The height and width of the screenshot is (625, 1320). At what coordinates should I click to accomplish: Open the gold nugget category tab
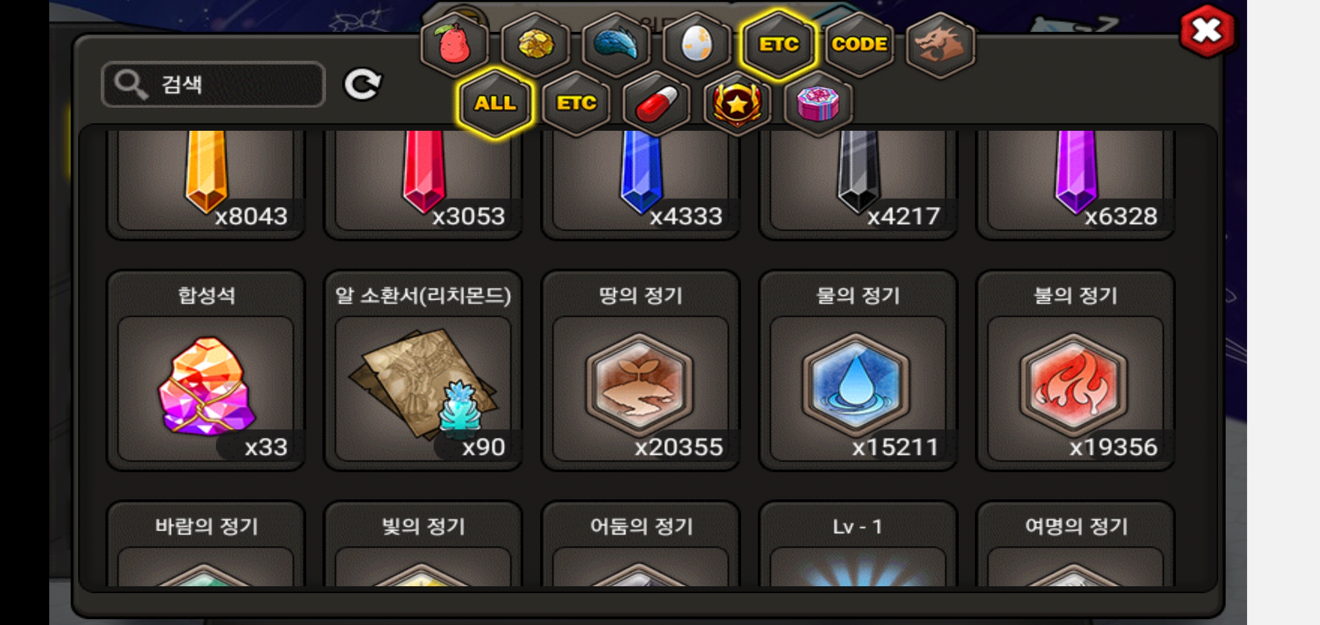tap(536, 45)
